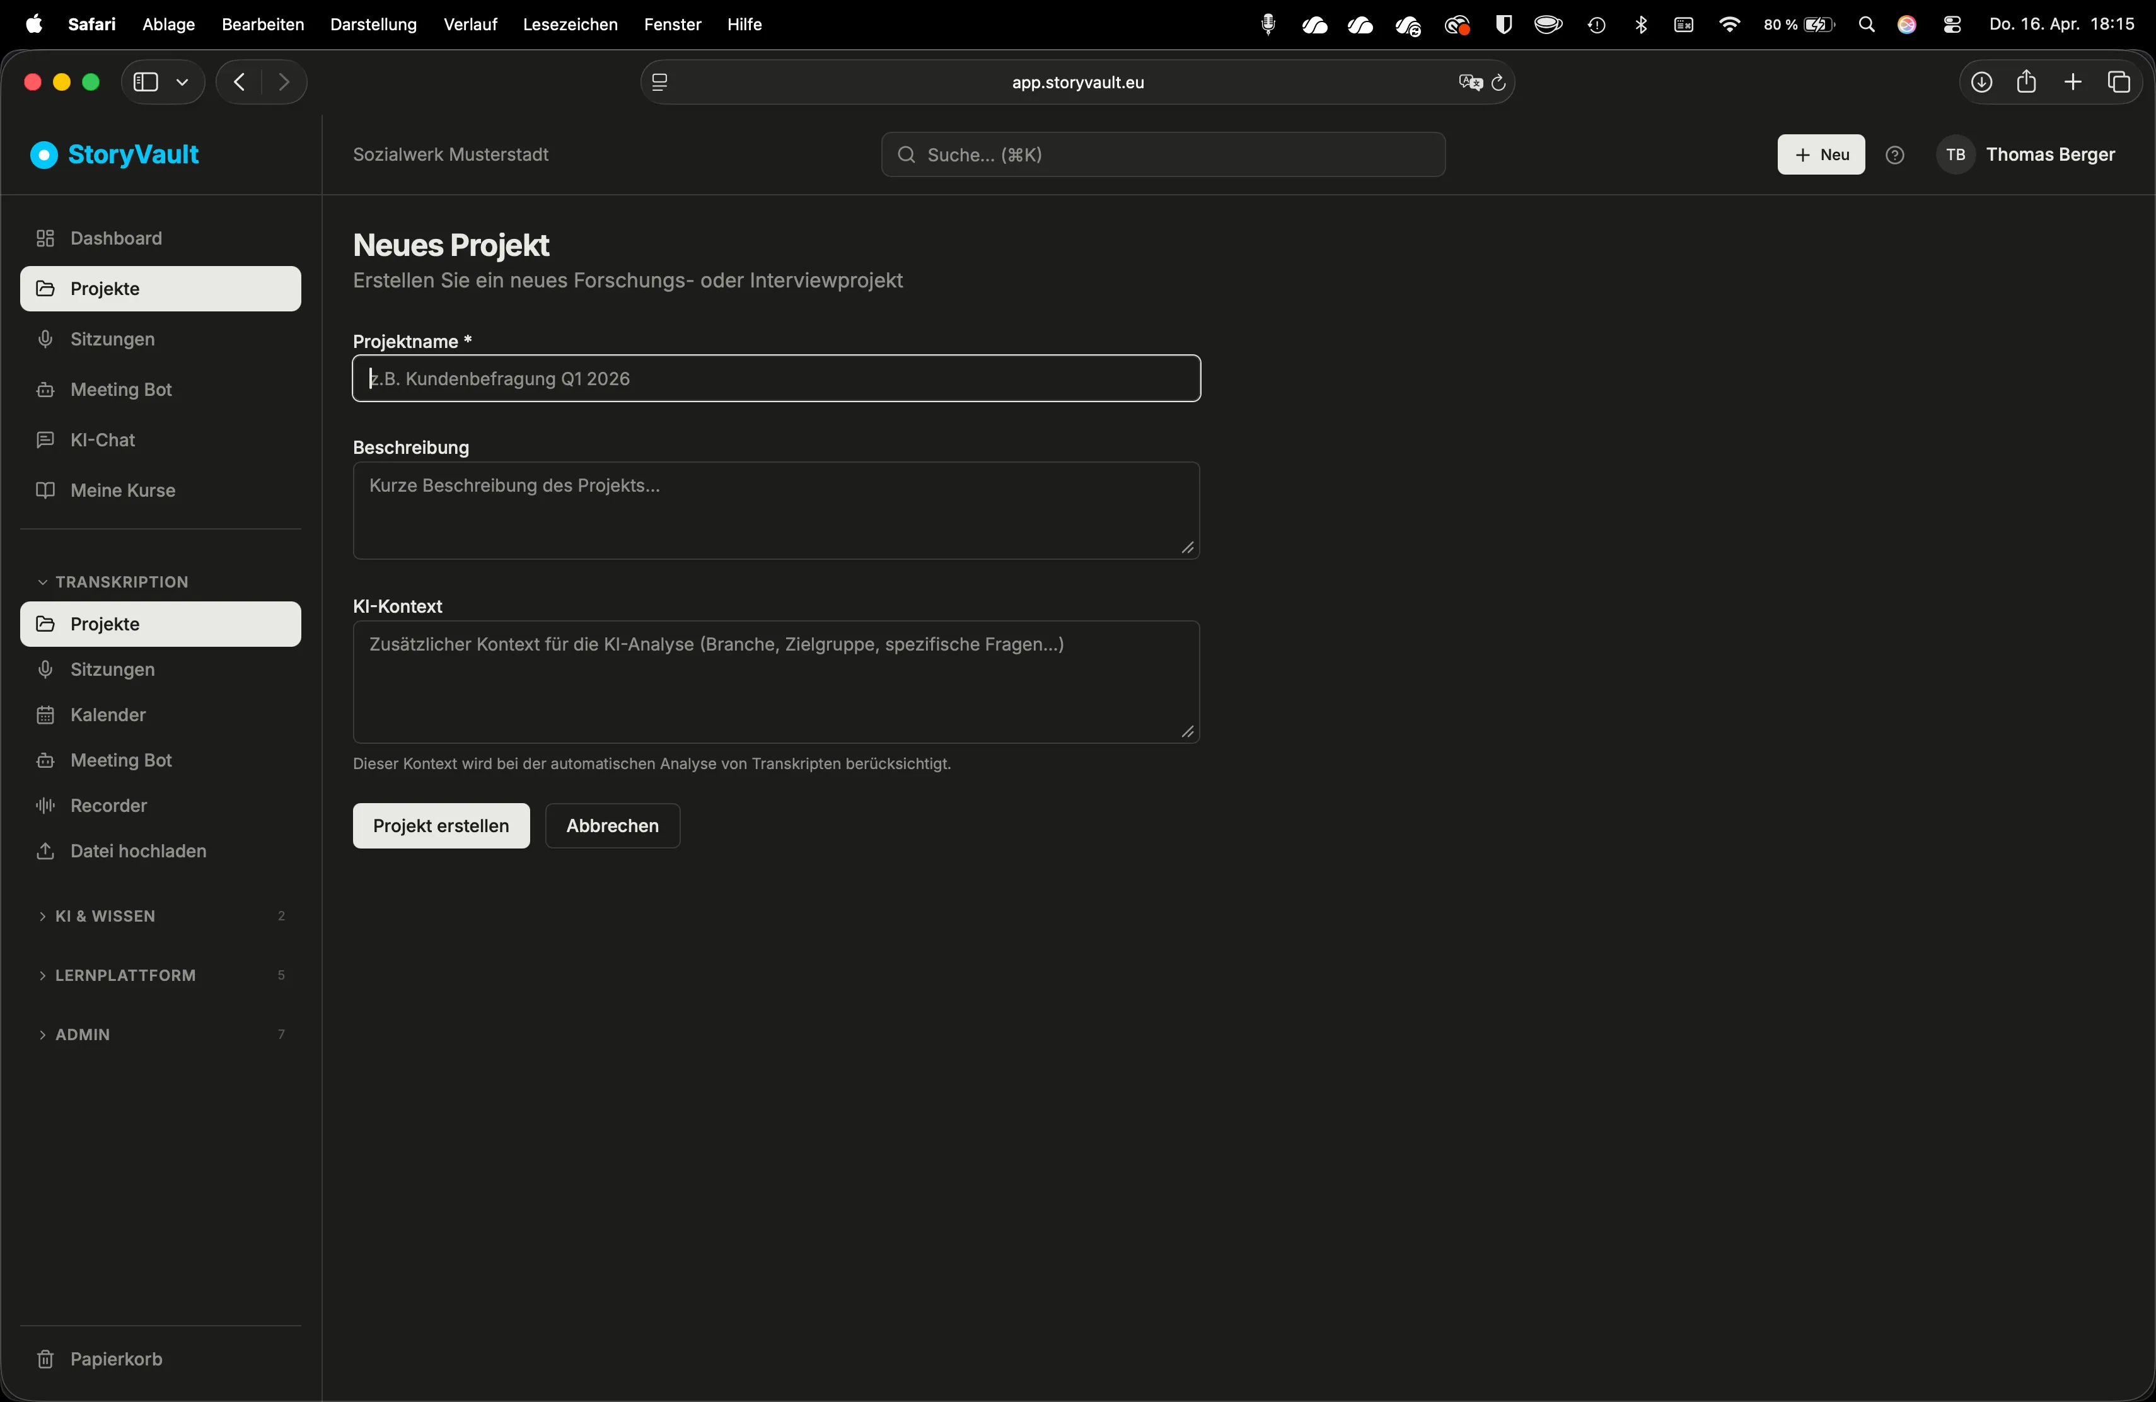Click the Siri icon in the menu bar
This screenshot has height=1402, width=2156.
[x=1907, y=25]
